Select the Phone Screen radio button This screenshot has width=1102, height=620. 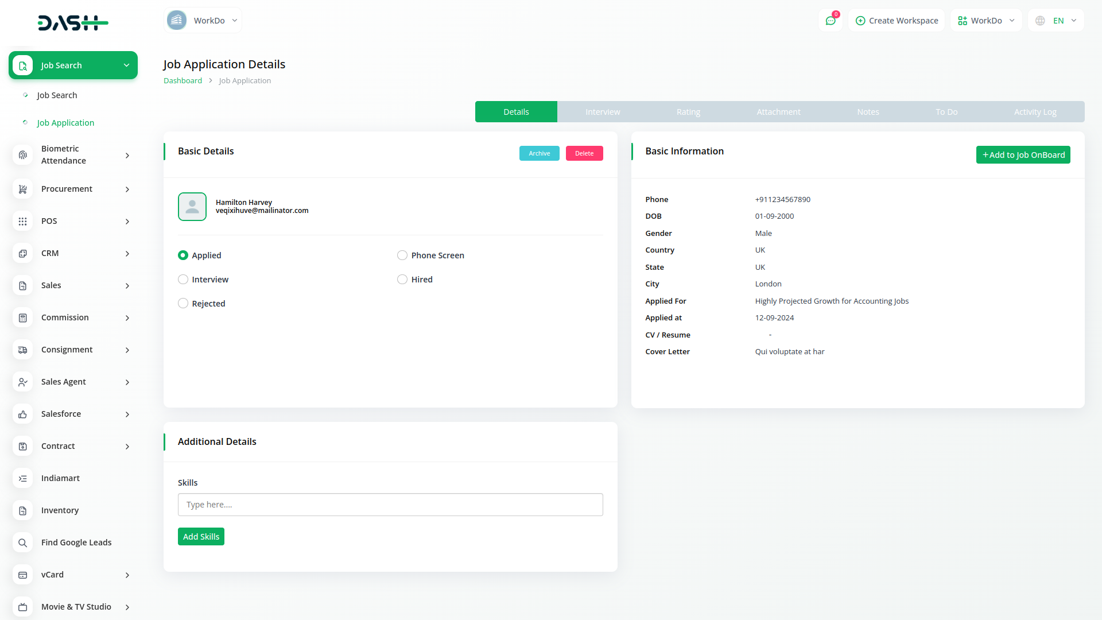pyautogui.click(x=402, y=255)
